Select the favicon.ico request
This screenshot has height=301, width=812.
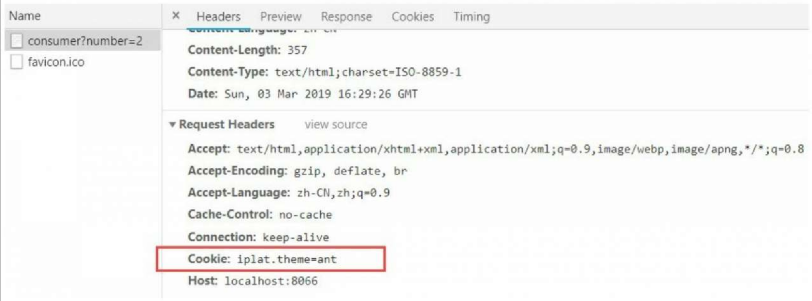tap(83, 62)
